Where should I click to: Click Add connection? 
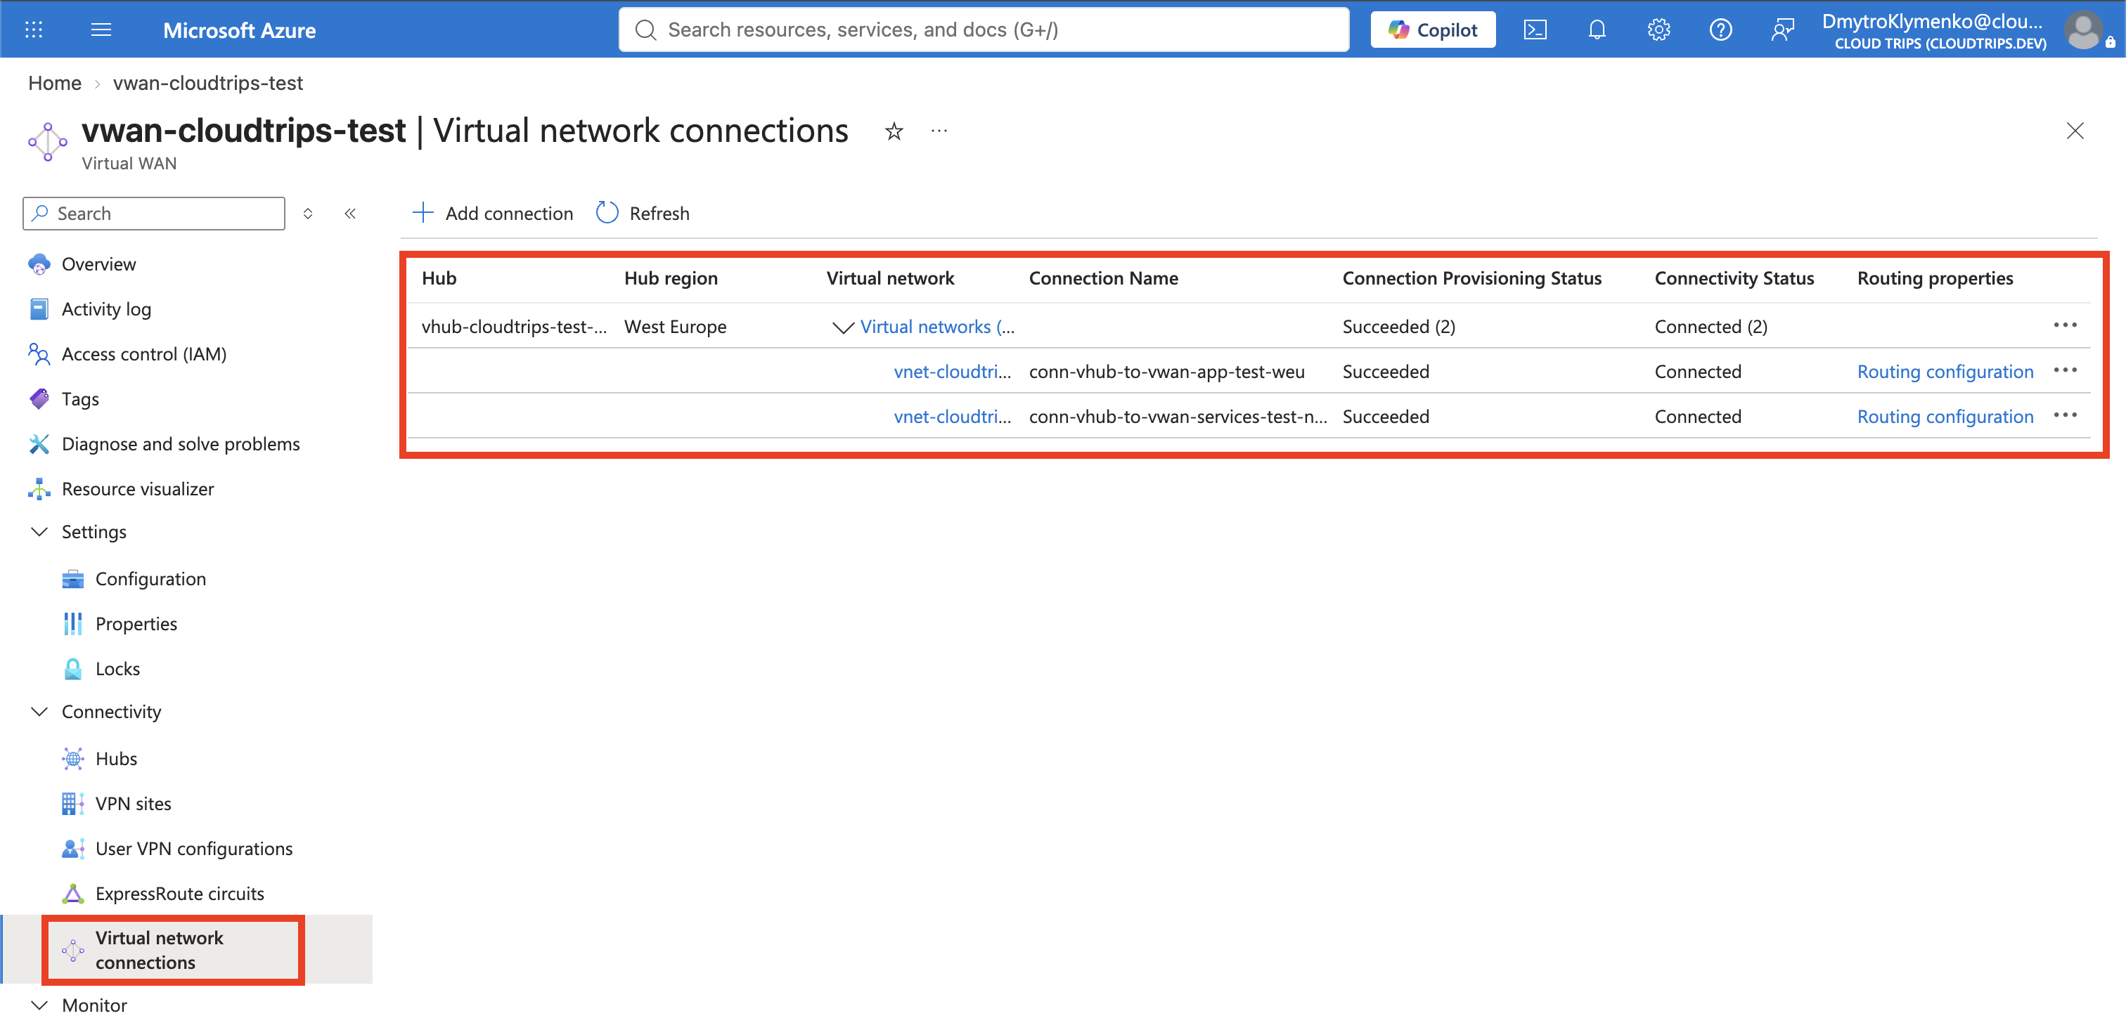[493, 214]
